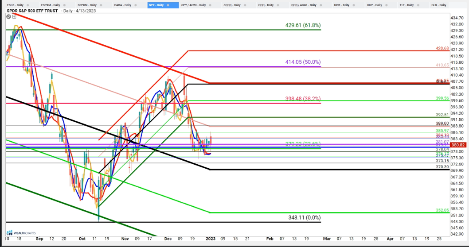Click the Nov label on date axis
This screenshot has width=469, height=247.
[125, 239]
